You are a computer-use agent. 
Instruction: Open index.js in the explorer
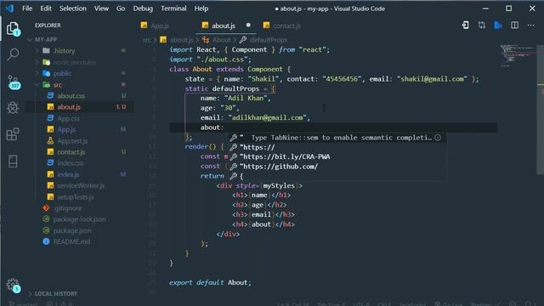click(80, 174)
